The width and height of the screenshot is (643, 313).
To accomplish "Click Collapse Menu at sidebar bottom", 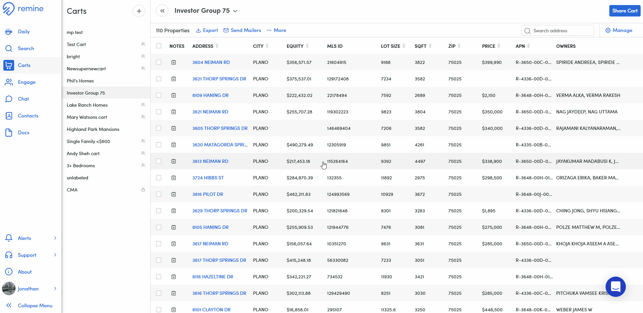I will (x=29, y=306).
